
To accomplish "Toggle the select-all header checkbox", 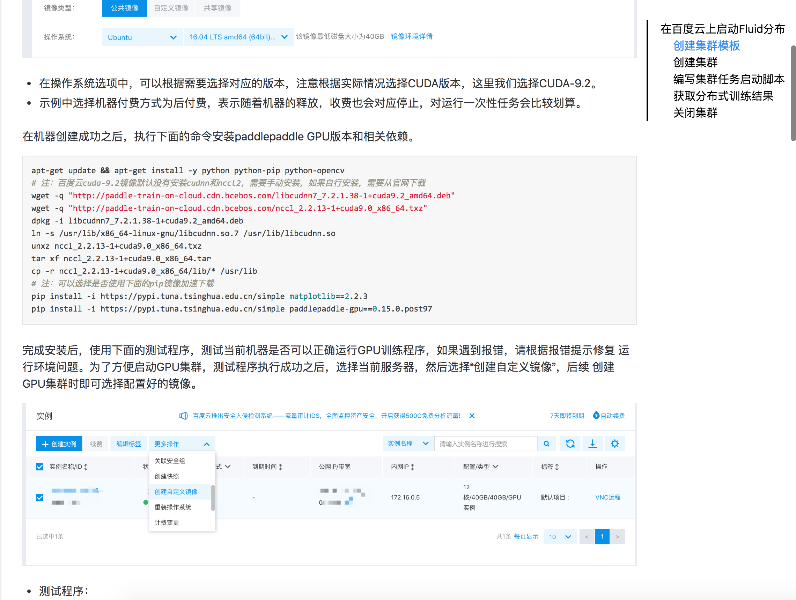I will point(39,467).
